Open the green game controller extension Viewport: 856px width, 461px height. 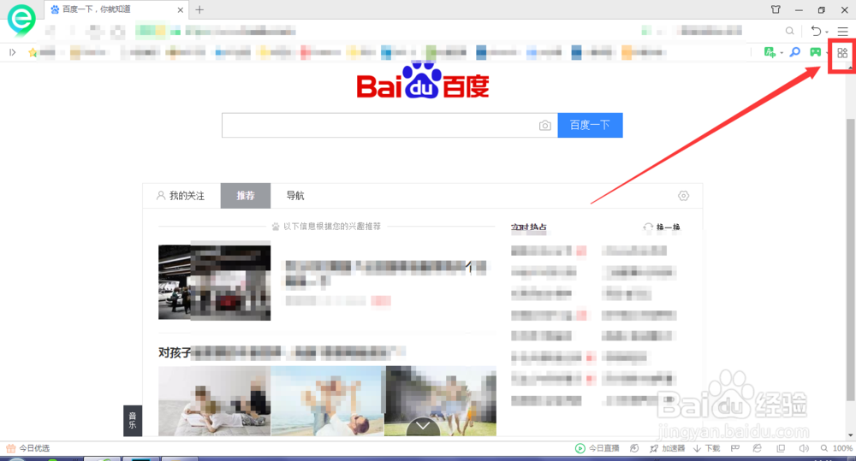[x=815, y=52]
